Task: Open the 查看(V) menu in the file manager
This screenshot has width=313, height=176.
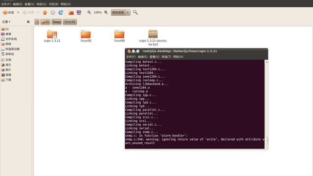Action: click(x=29, y=4)
